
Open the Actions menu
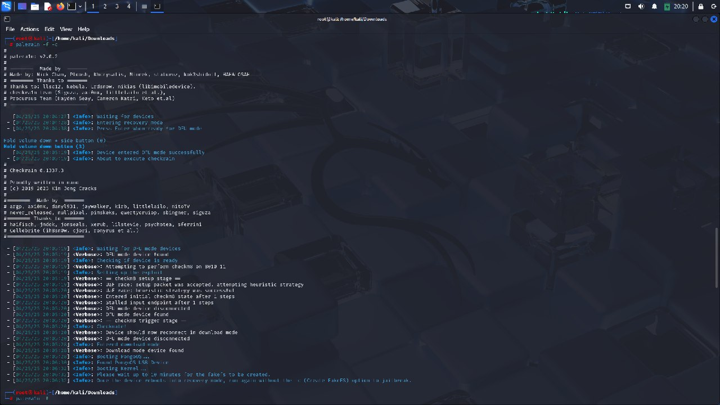[30, 29]
